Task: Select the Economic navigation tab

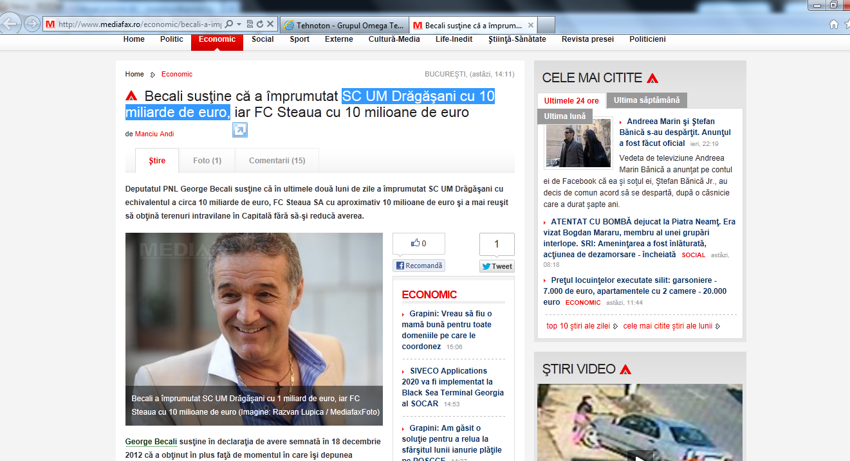Action: tap(217, 39)
